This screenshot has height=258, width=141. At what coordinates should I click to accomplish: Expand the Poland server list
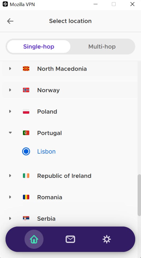click(10, 111)
